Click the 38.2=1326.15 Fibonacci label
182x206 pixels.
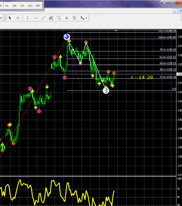168,70
